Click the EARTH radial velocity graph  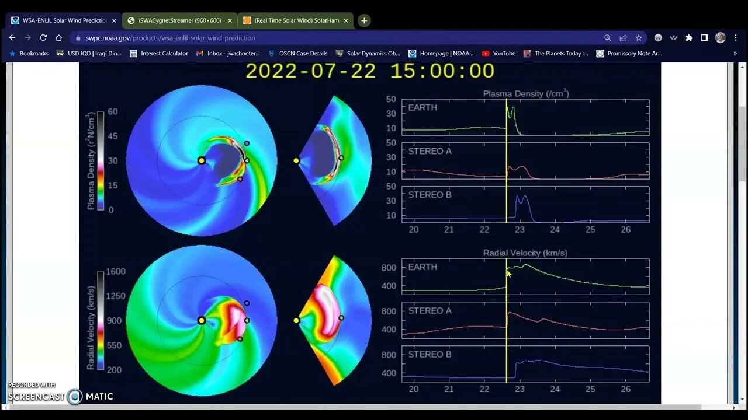525,276
